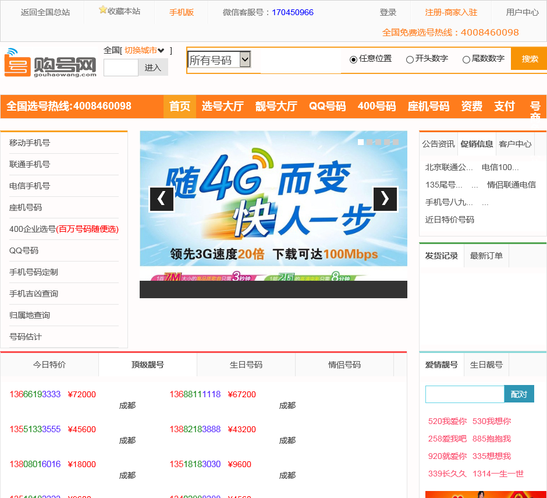Switch to the 爱情靓号 tab
This screenshot has width=547, height=498.
(442, 365)
